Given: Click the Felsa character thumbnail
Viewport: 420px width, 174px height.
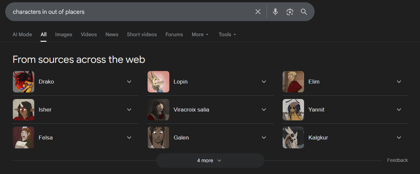Looking at the screenshot, I should click(23, 137).
